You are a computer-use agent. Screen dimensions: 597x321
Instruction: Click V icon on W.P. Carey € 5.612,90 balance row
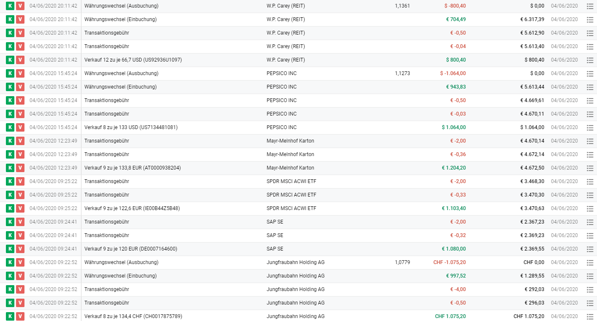click(20, 33)
